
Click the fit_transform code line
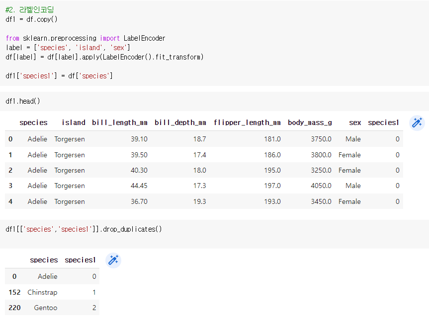(x=104, y=57)
